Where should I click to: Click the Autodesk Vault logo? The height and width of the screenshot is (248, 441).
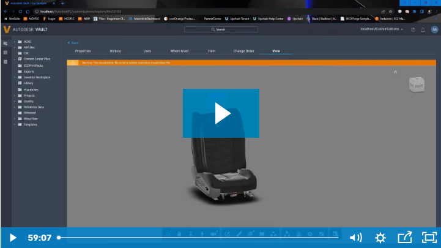[25, 29]
